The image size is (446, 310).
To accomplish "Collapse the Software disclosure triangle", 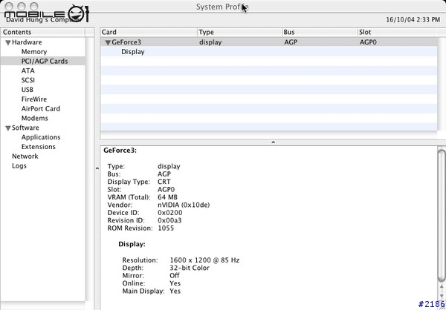I will [x=8, y=128].
